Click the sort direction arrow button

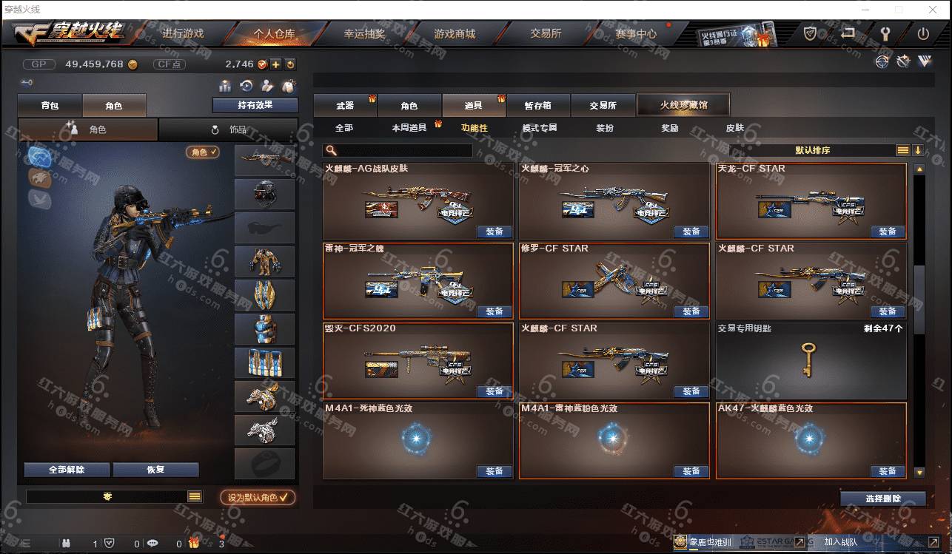click(x=918, y=150)
